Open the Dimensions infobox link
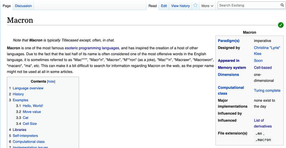This screenshot has width=286, height=148. [228, 75]
